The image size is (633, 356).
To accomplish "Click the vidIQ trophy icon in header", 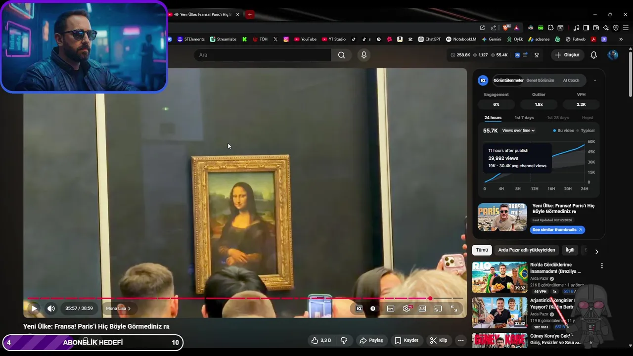I will (x=537, y=55).
